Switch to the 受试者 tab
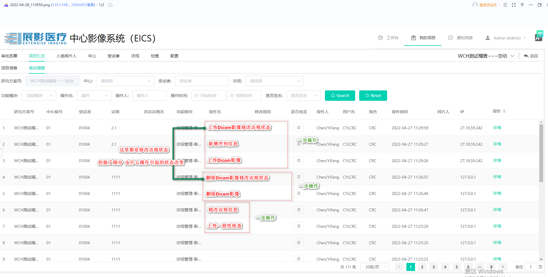548x277 pixels. point(113,56)
